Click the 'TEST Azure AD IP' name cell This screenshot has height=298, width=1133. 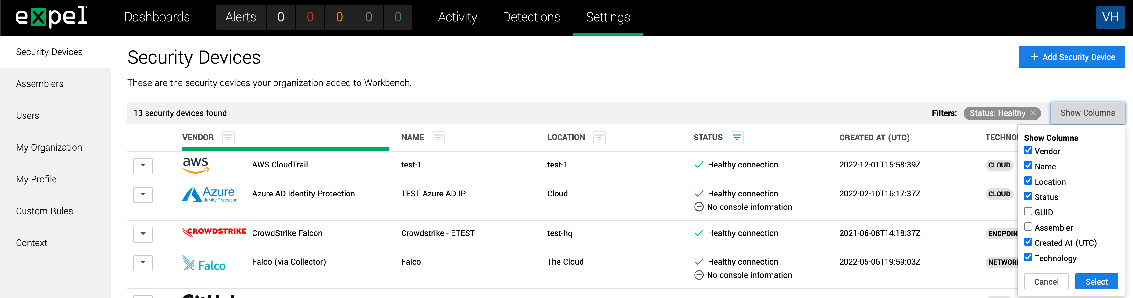[433, 194]
